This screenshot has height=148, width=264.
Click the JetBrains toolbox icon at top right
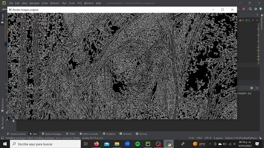click(x=261, y=9)
